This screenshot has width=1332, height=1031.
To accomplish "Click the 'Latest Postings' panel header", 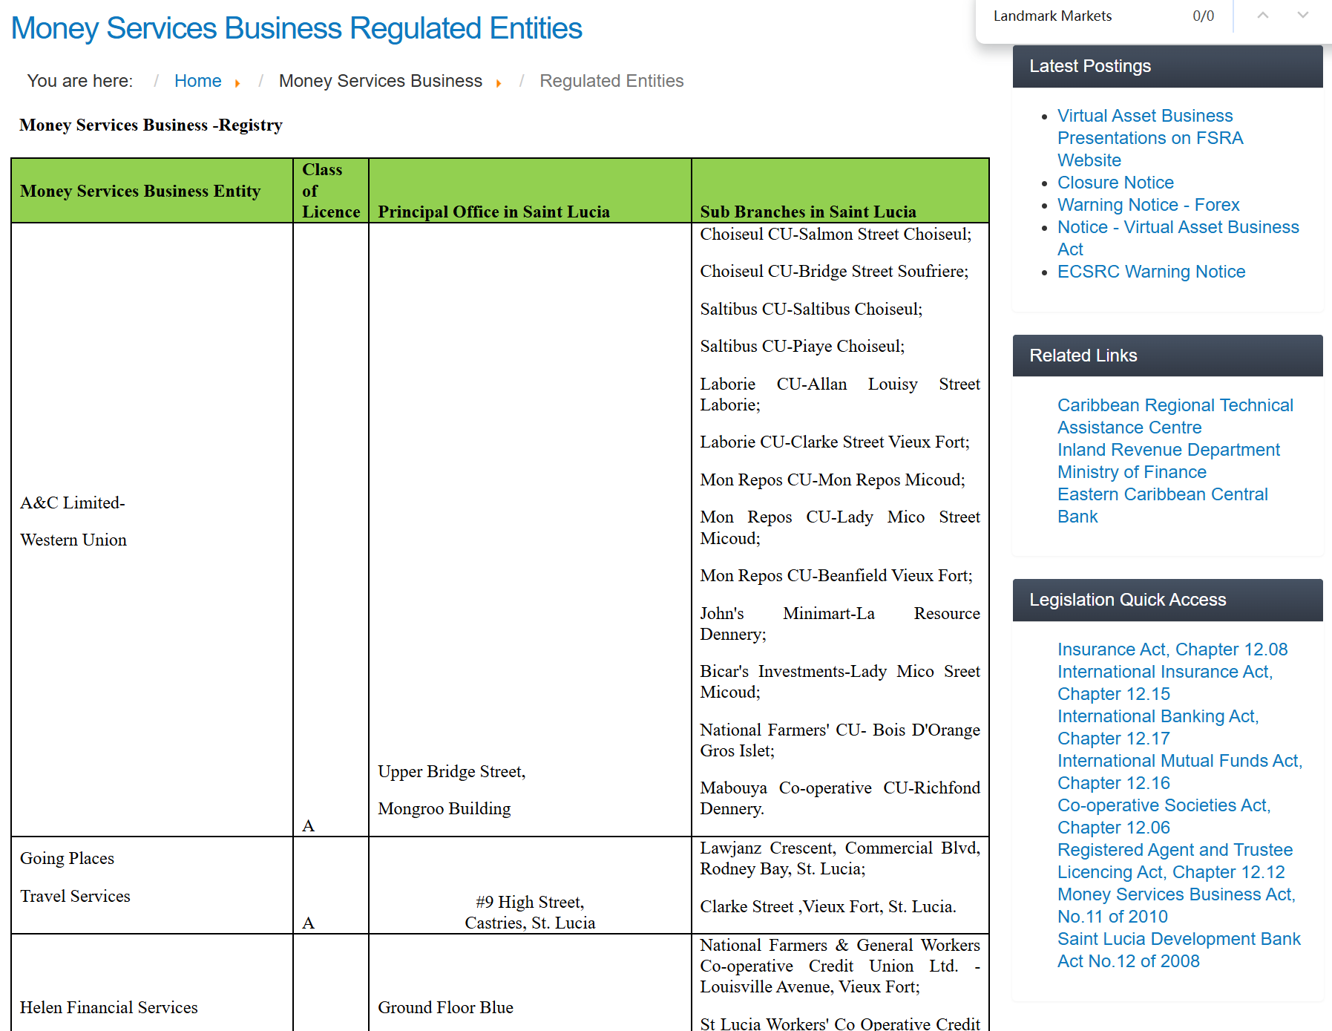I will click(1167, 66).
